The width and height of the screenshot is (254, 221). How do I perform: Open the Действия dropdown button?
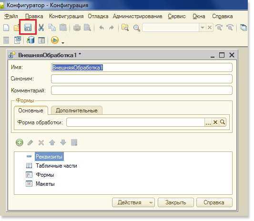(133, 202)
